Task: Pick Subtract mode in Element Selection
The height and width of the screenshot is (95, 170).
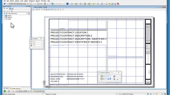Action: click(x=106, y=79)
